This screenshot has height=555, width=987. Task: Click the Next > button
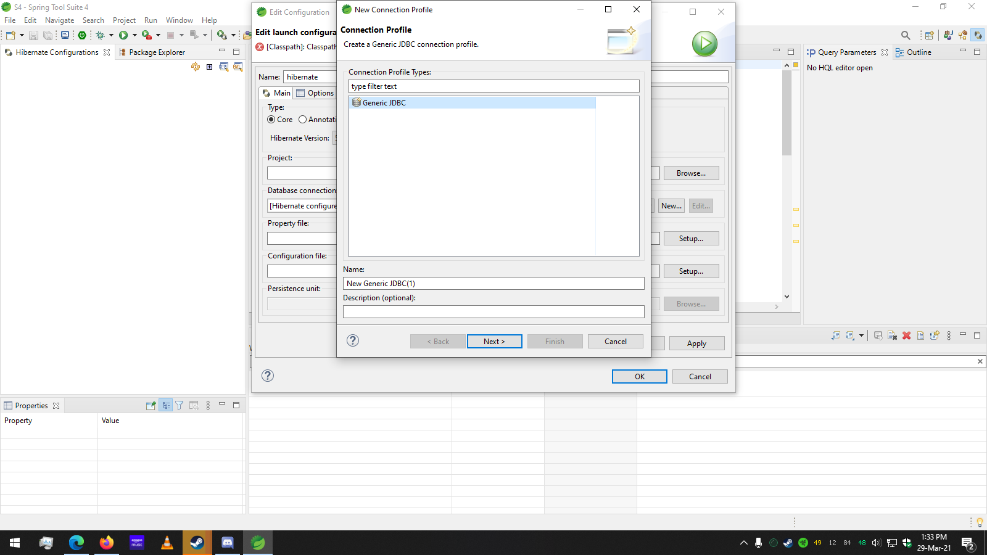pyautogui.click(x=494, y=341)
